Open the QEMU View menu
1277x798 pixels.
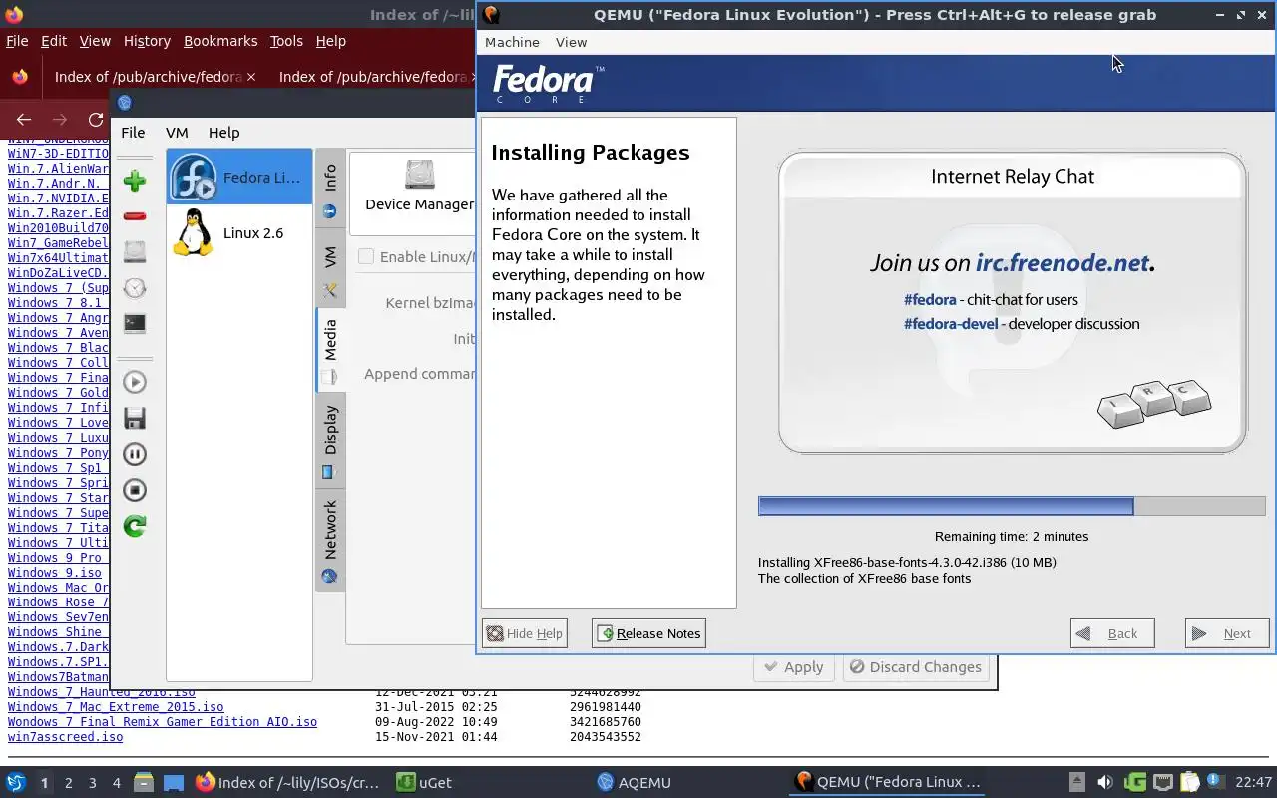[571, 42]
